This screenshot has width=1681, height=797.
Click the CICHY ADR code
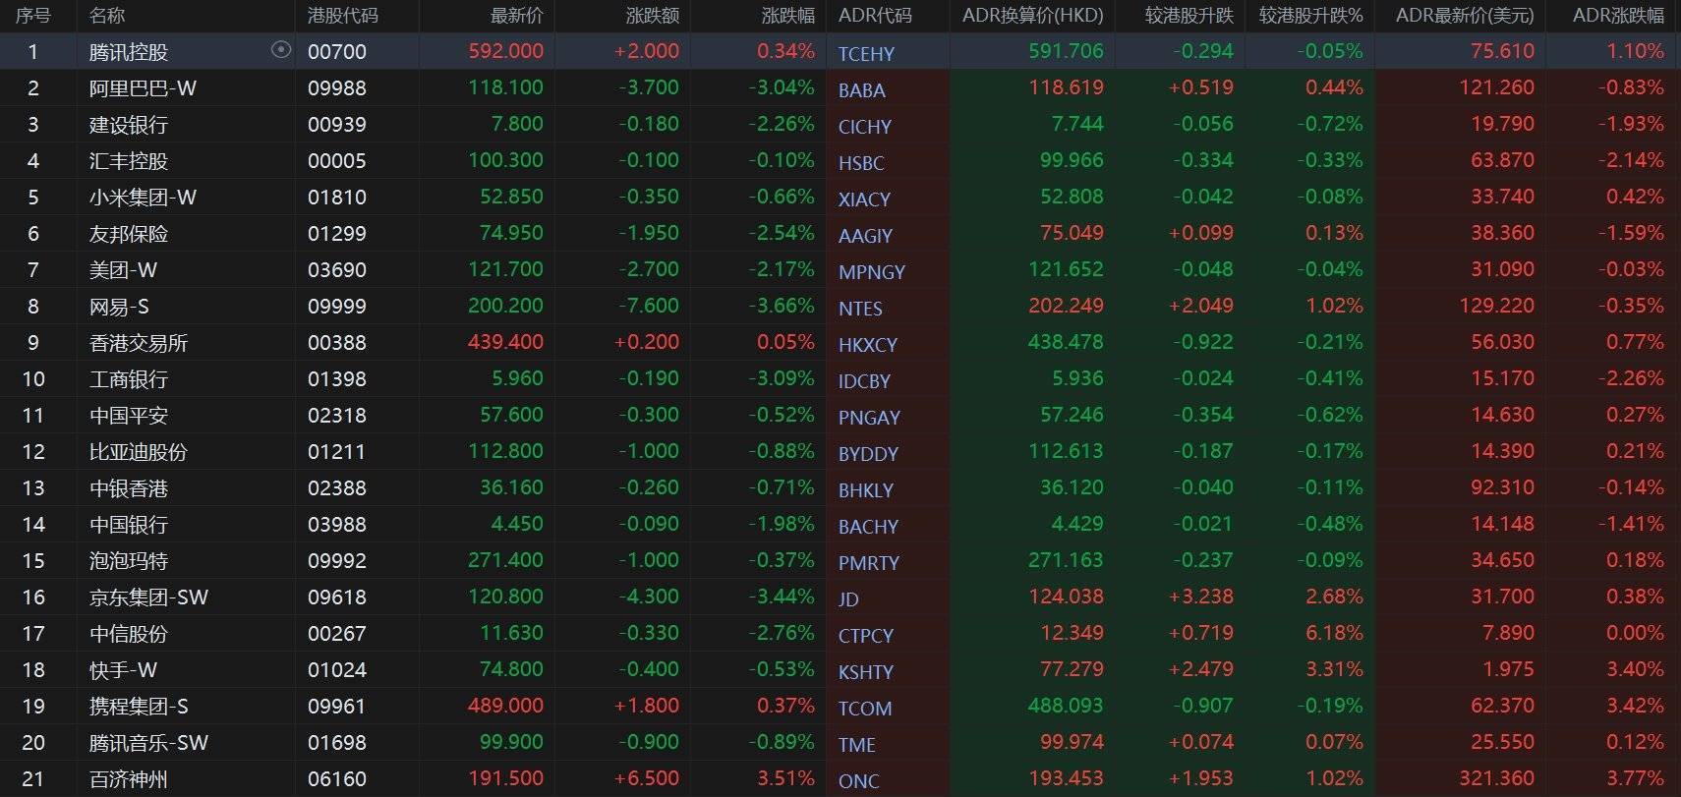click(865, 127)
